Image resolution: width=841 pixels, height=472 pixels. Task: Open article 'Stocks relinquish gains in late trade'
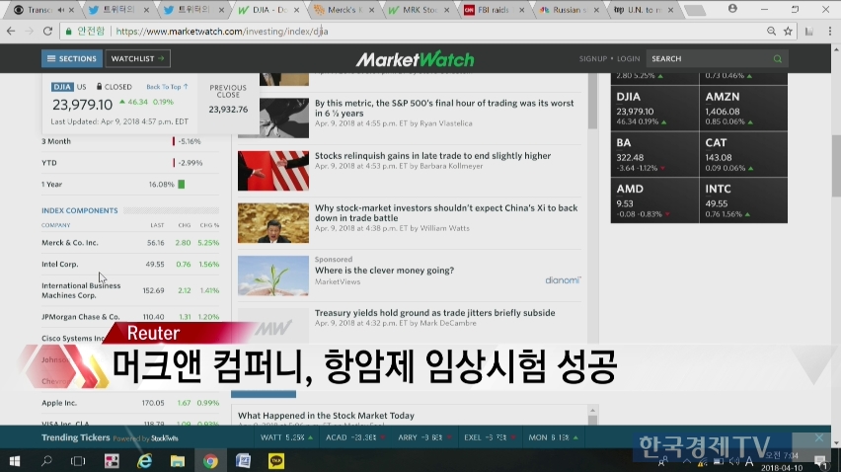pos(432,156)
